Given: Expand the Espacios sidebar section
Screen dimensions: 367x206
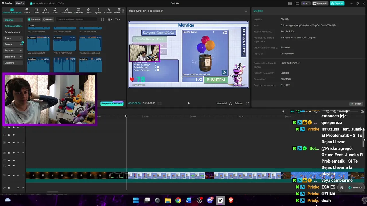Looking at the screenshot, I should (13, 50).
